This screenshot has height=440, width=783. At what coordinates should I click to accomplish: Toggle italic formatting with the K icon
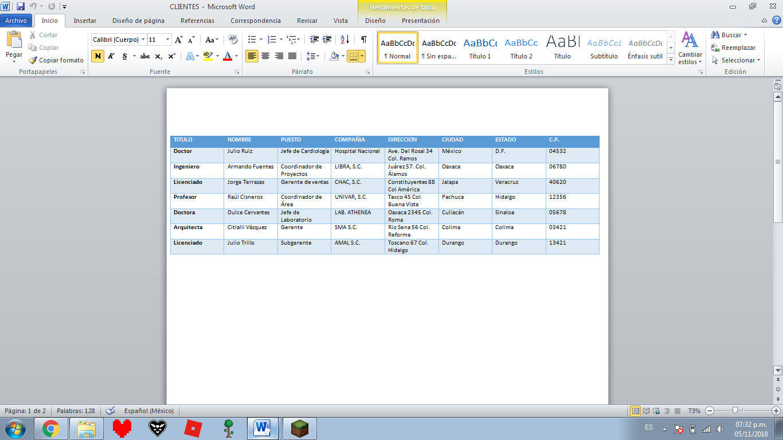pyautogui.click(x=110, y=56)
